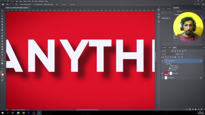Select the Frame tool
205x115 pixels.
click(x=2, y=25)
